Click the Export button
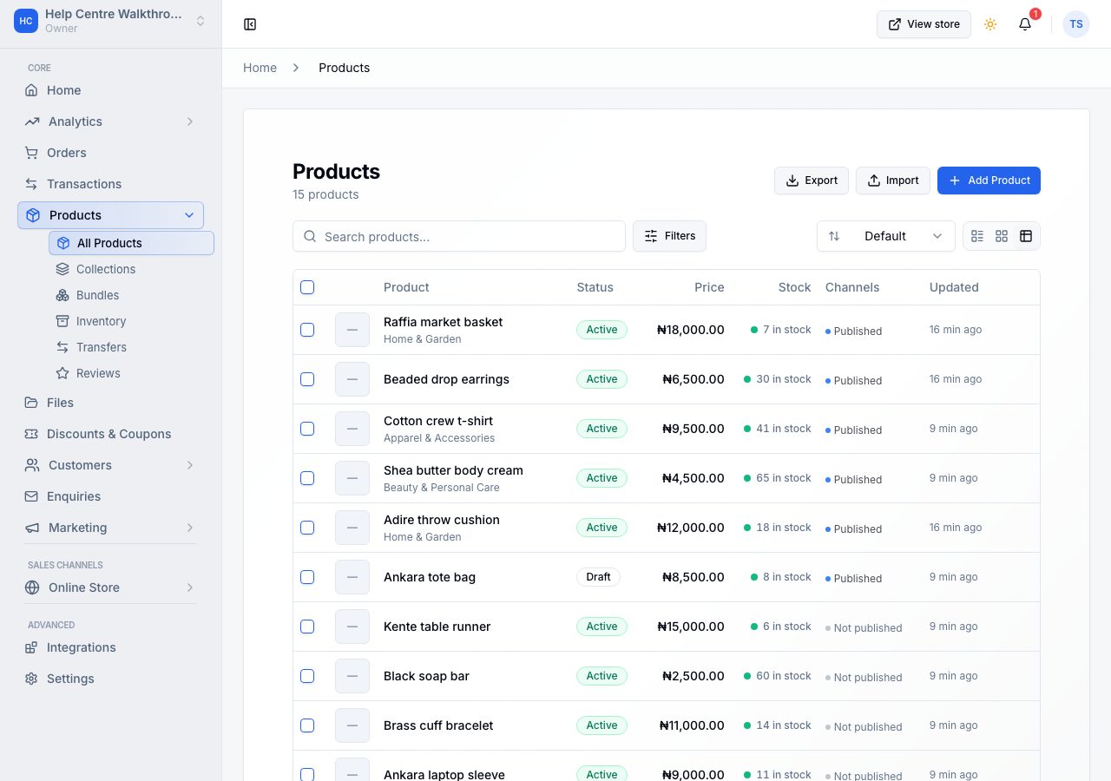The image size is (1111, 781). point(812,180)
